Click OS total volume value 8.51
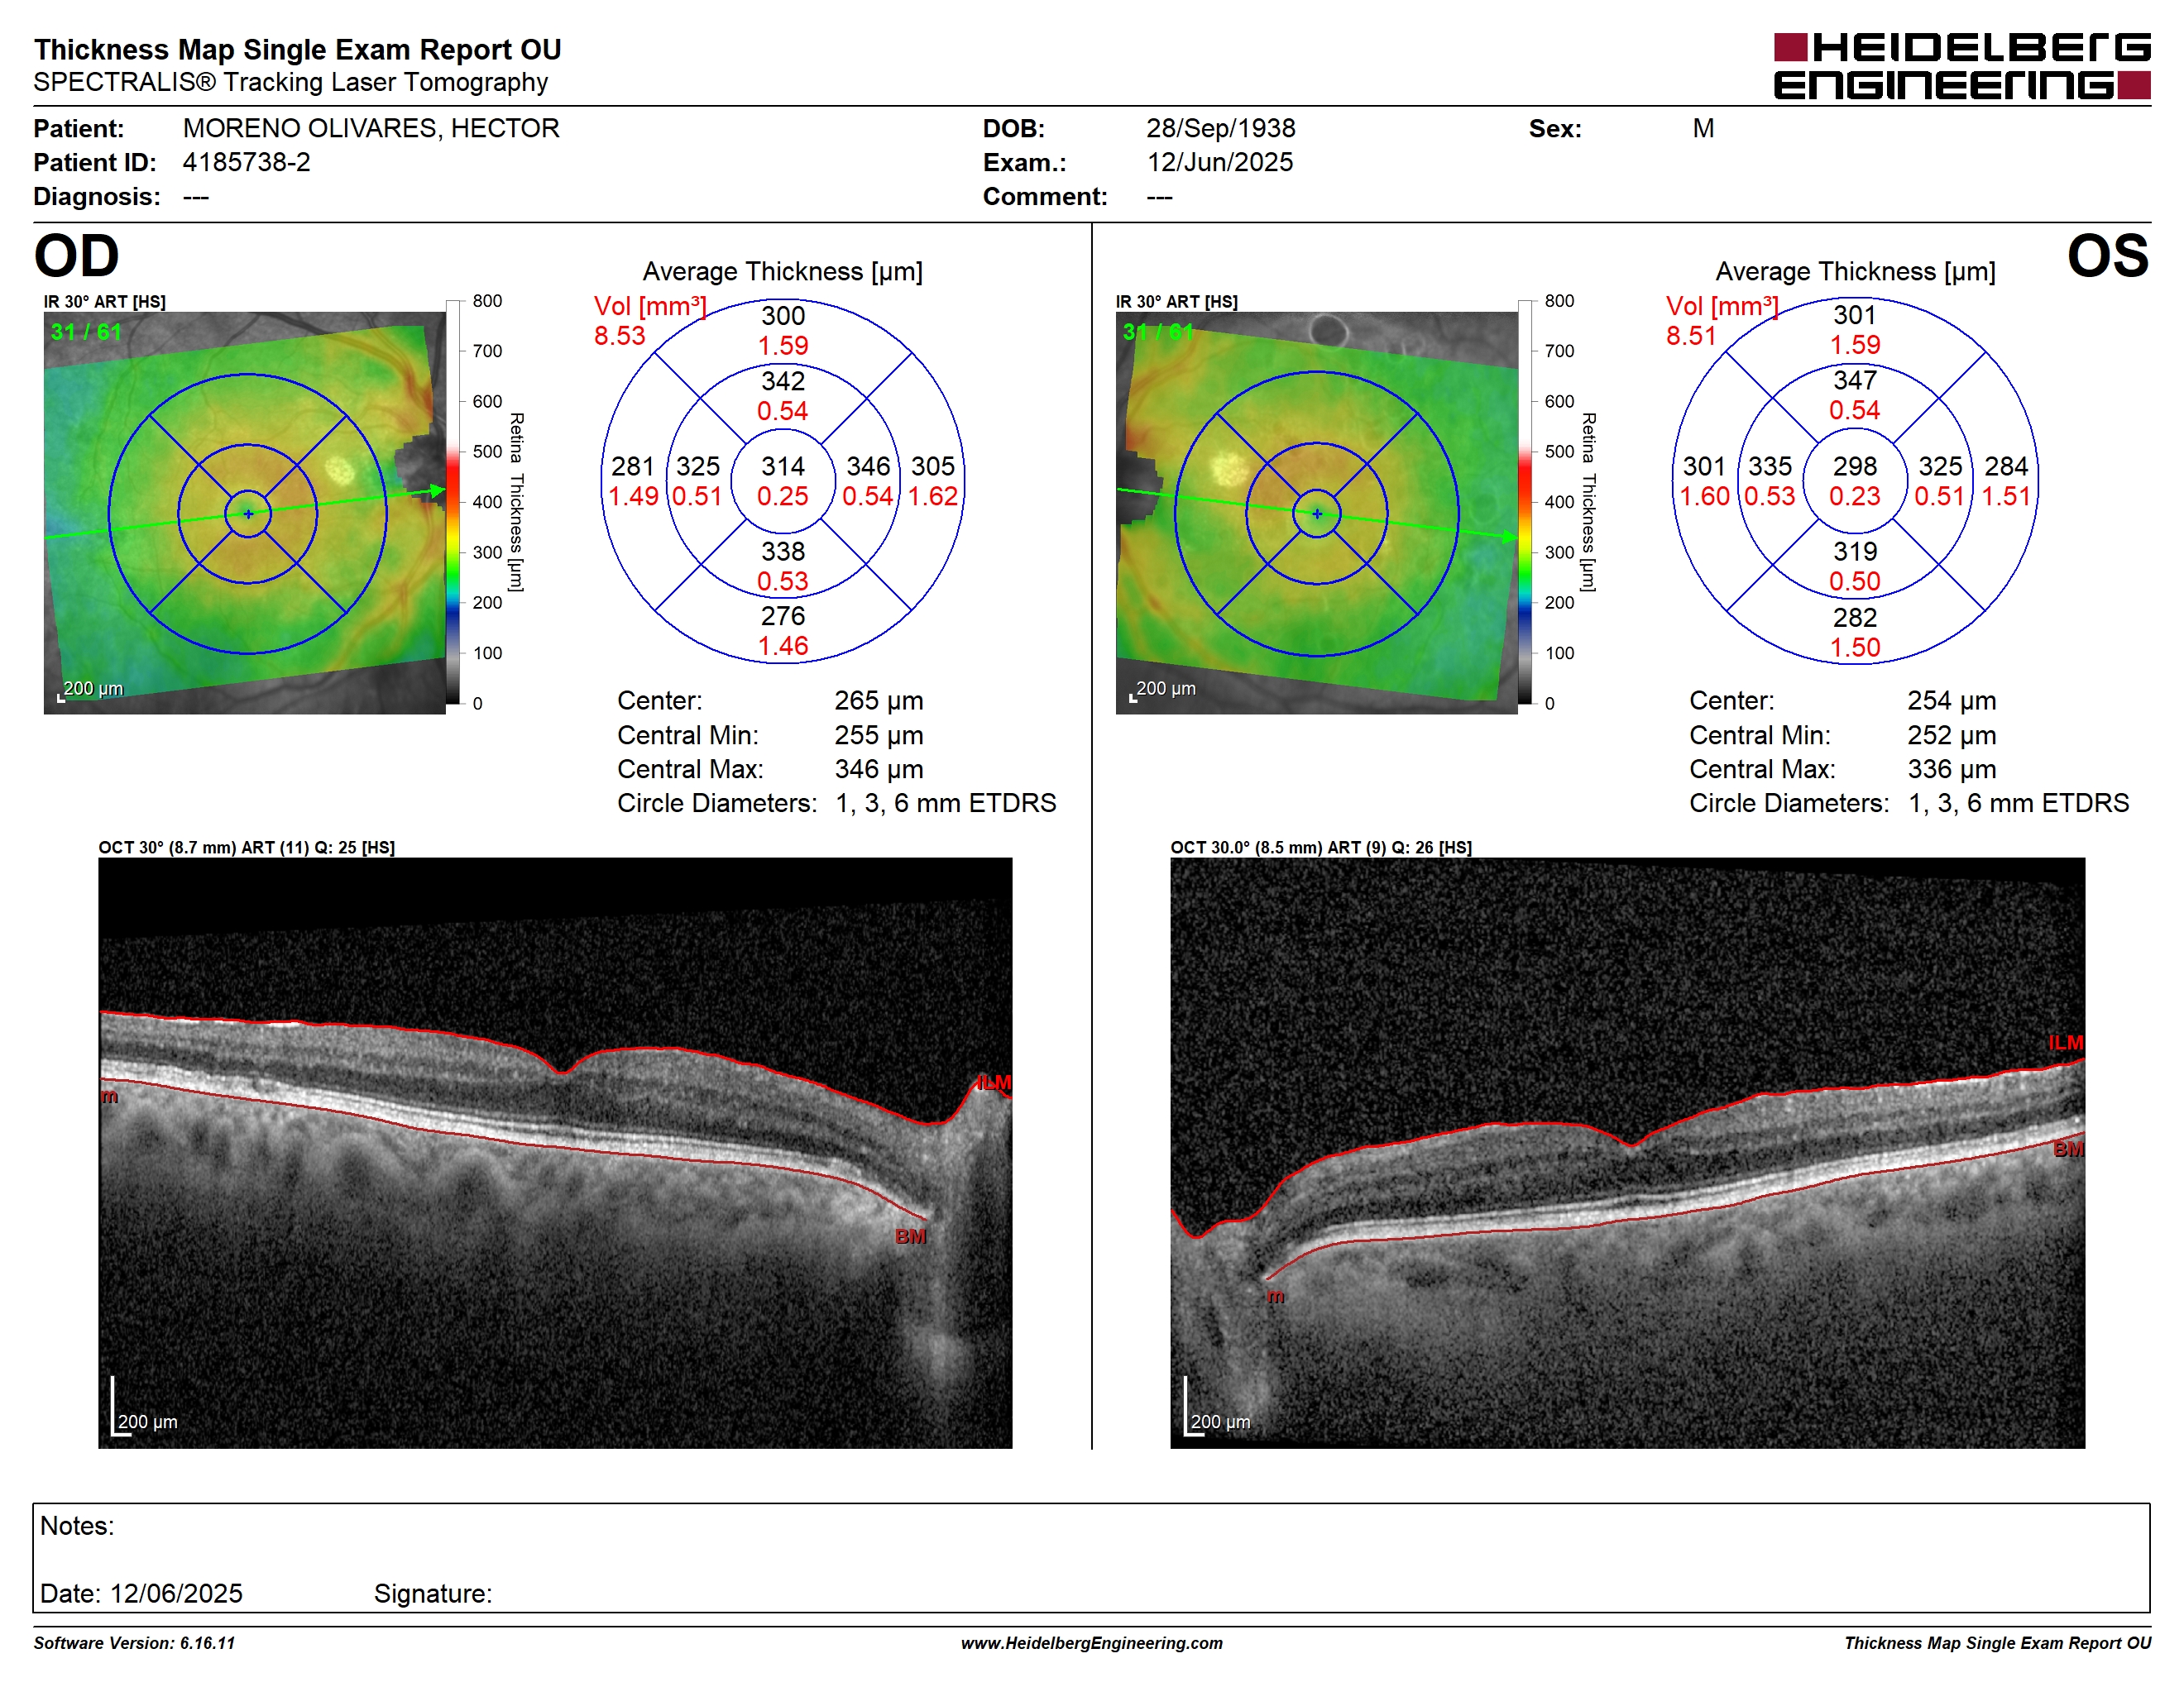Viewport: 2184px width, 1687px height. pos(1690,336)
